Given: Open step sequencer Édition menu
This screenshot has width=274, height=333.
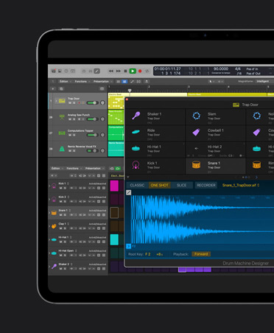Looking at the screenshot, I should pyautogui.click(x=57, y=169).
